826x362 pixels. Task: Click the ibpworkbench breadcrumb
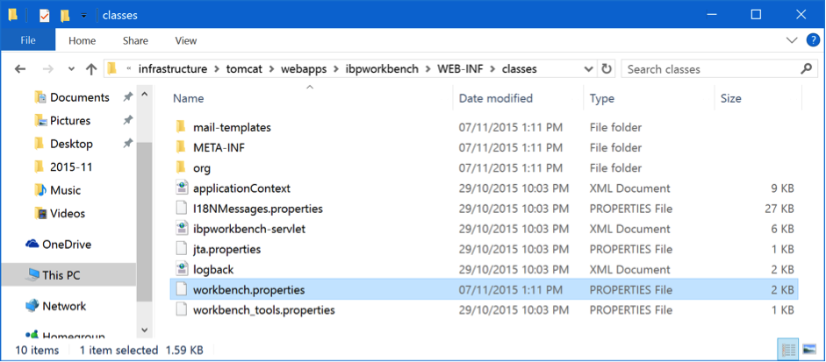tap(382, 69)
